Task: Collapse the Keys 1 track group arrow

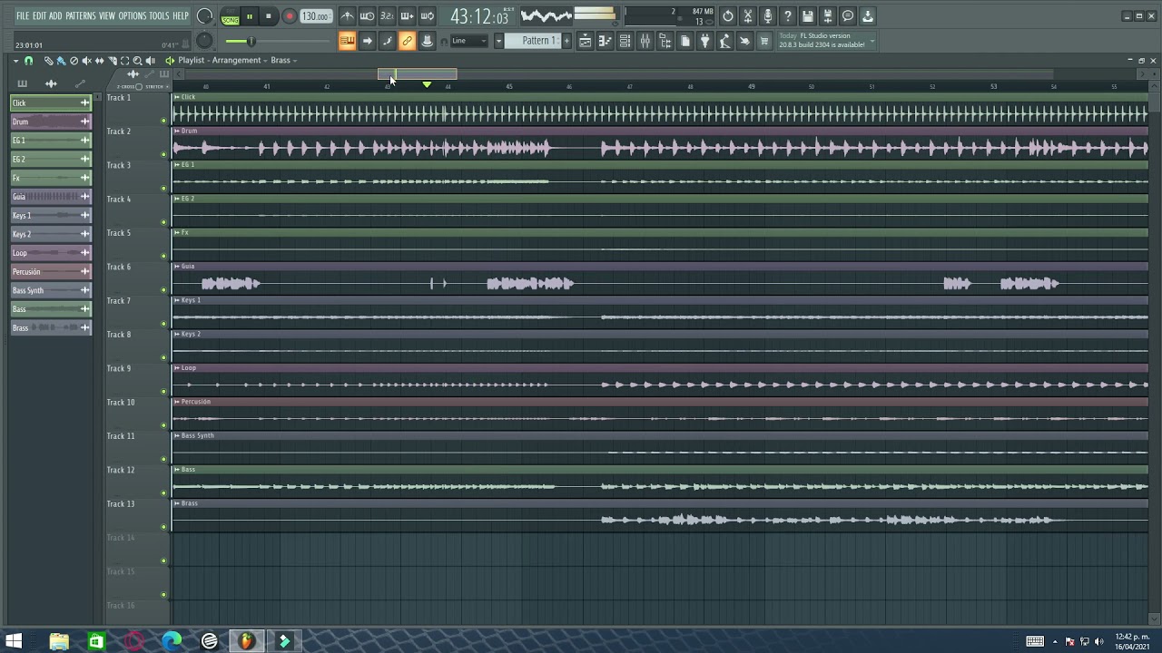Action: click(x=177, y=300)
